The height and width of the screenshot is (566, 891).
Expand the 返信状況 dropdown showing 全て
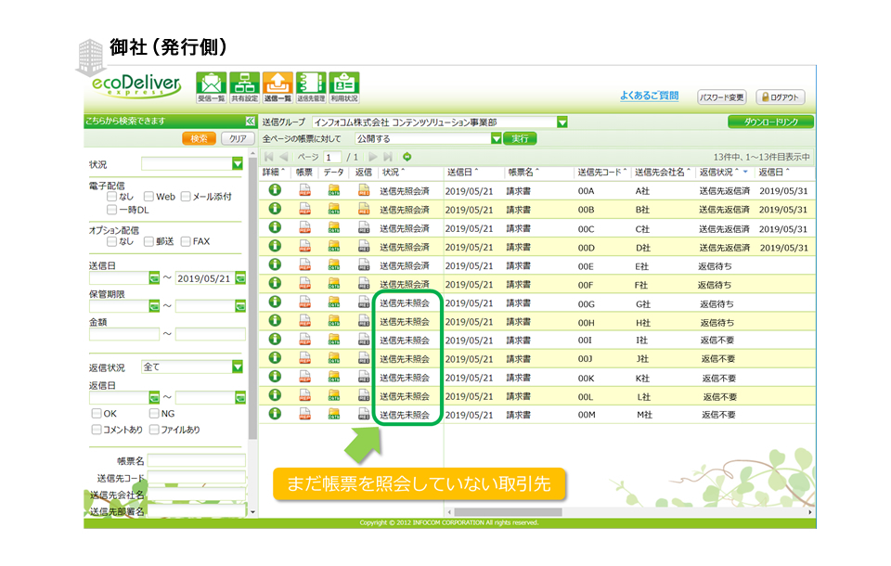pyautogui.click(x=238, y=367)
